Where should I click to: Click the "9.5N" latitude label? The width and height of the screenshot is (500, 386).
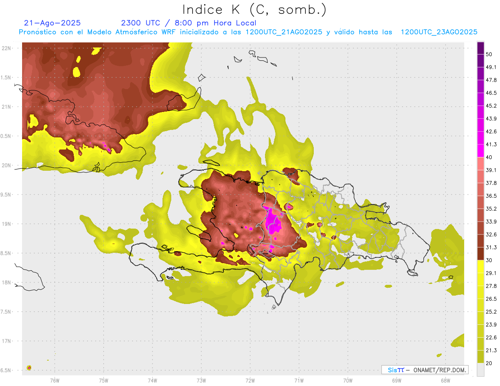(6, 194)
